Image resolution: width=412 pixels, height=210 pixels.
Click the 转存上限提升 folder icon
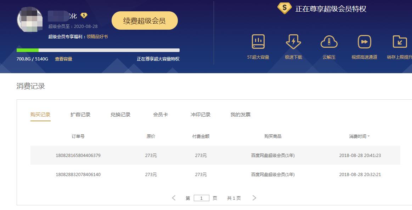(x=400, y=42)
